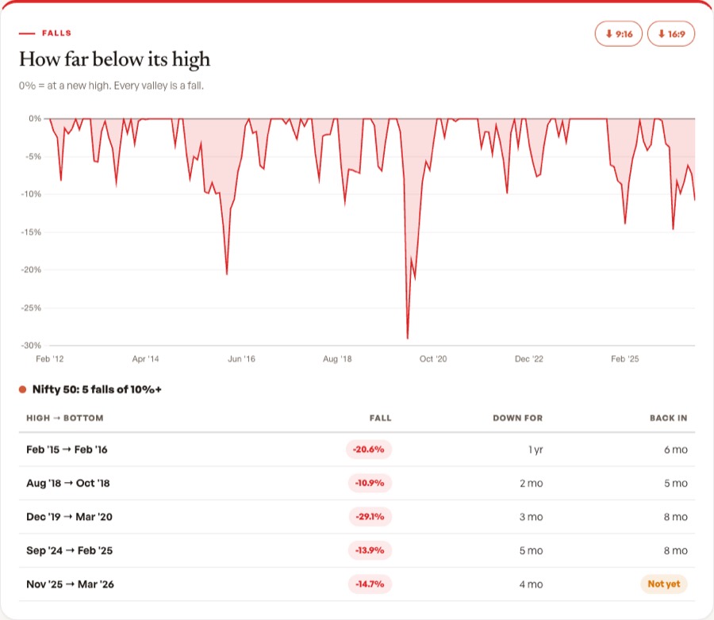Download the chart in 16:9 format
The width and height of the screenshot is (714, 620).
(670, 33)
